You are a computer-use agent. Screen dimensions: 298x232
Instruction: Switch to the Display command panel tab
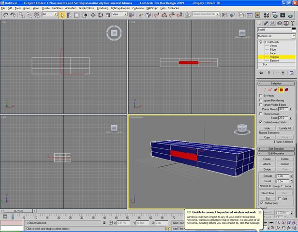coord(286,23)
